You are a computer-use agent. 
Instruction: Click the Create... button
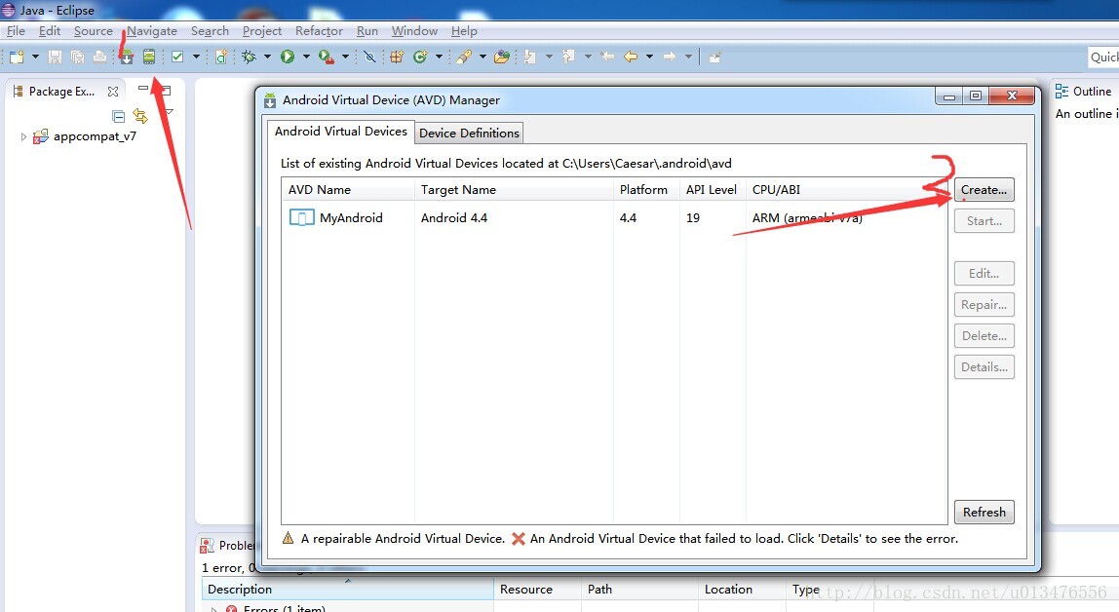pos(984,190)
